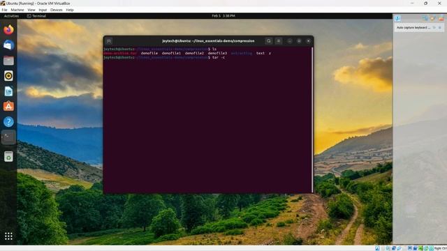Maximize the terminal window

299,41
